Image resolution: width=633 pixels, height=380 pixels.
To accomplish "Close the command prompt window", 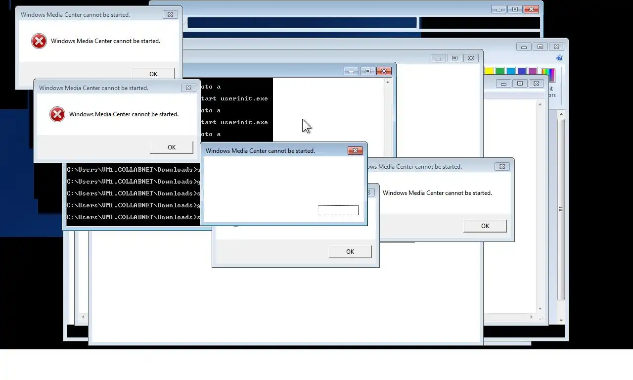I will point(384,71).
